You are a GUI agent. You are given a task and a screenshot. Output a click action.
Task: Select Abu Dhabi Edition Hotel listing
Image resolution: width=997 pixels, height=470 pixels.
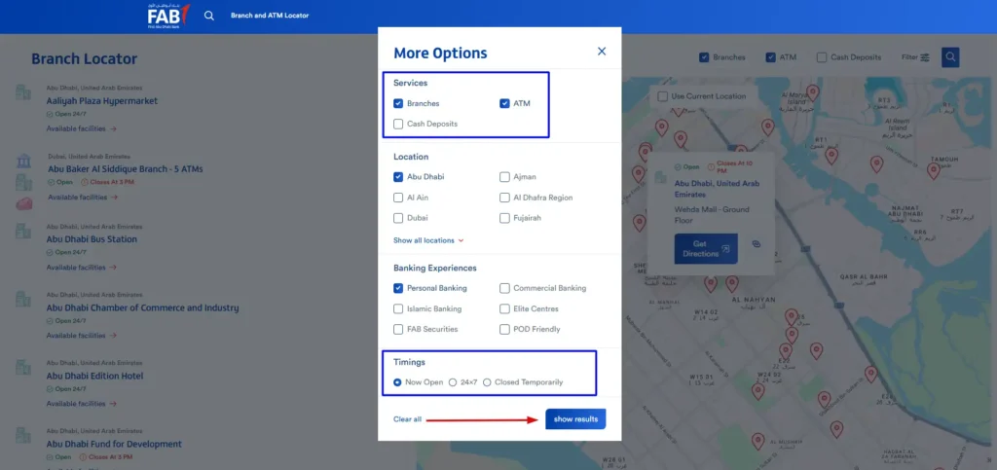click(94, 376)
